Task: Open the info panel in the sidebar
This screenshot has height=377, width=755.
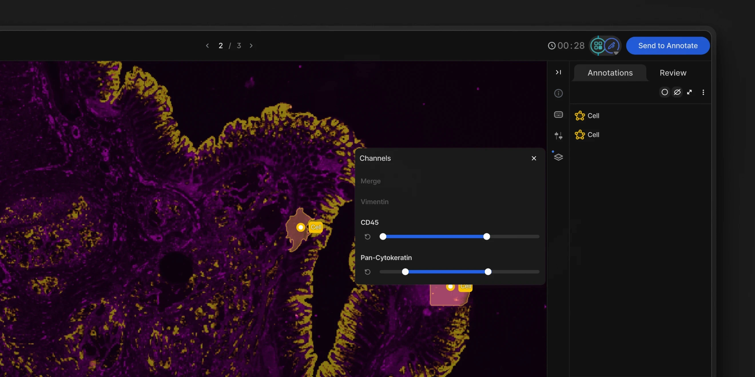Action: [558, 93]
